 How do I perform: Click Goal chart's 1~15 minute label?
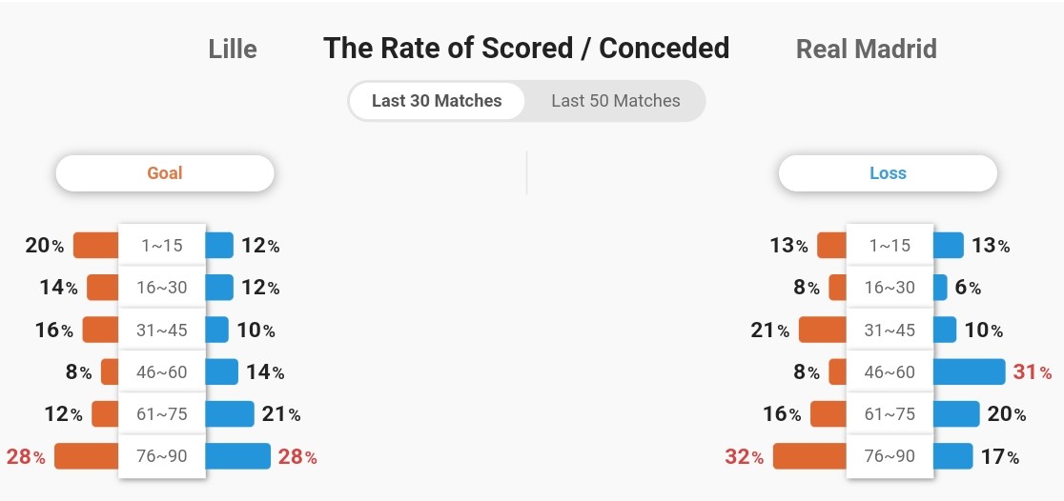pos(161,246)
